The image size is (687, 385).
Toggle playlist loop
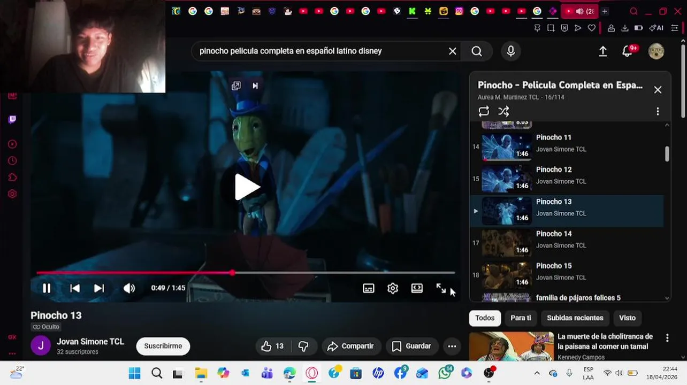(x=484, y=111)
